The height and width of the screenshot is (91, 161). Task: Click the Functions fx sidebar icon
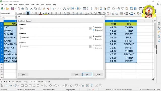tap(159, 41)
